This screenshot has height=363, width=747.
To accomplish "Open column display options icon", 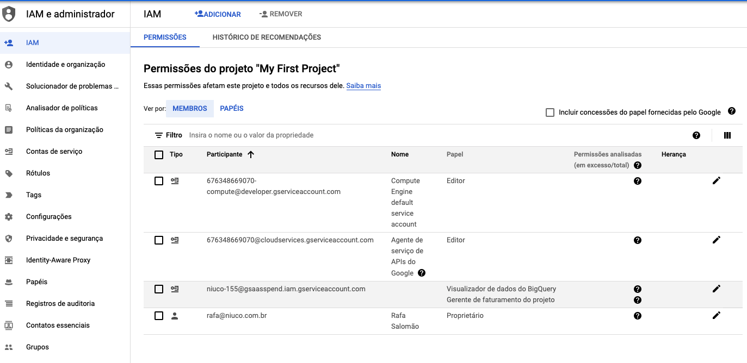I will 727,135.
